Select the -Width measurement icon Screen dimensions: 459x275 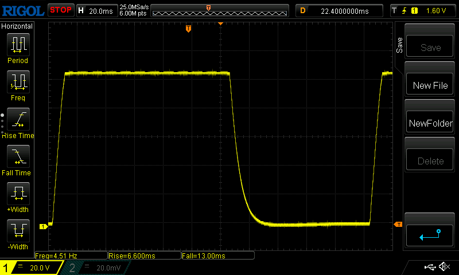(x=18, y=230)
